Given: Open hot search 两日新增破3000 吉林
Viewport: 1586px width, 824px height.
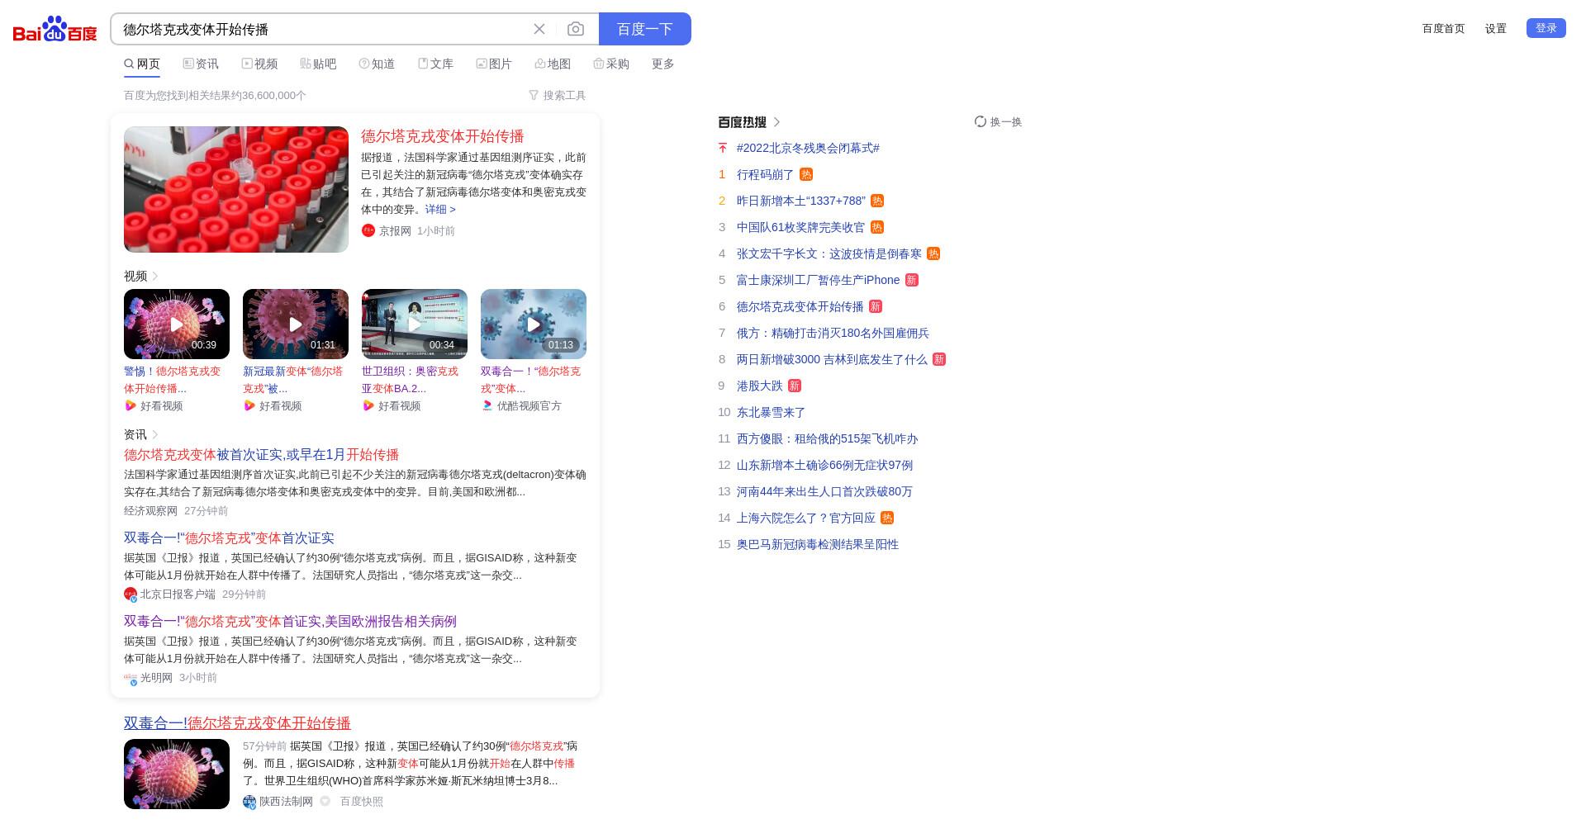Looking at the screenshot, I should [x=832, y=360].
